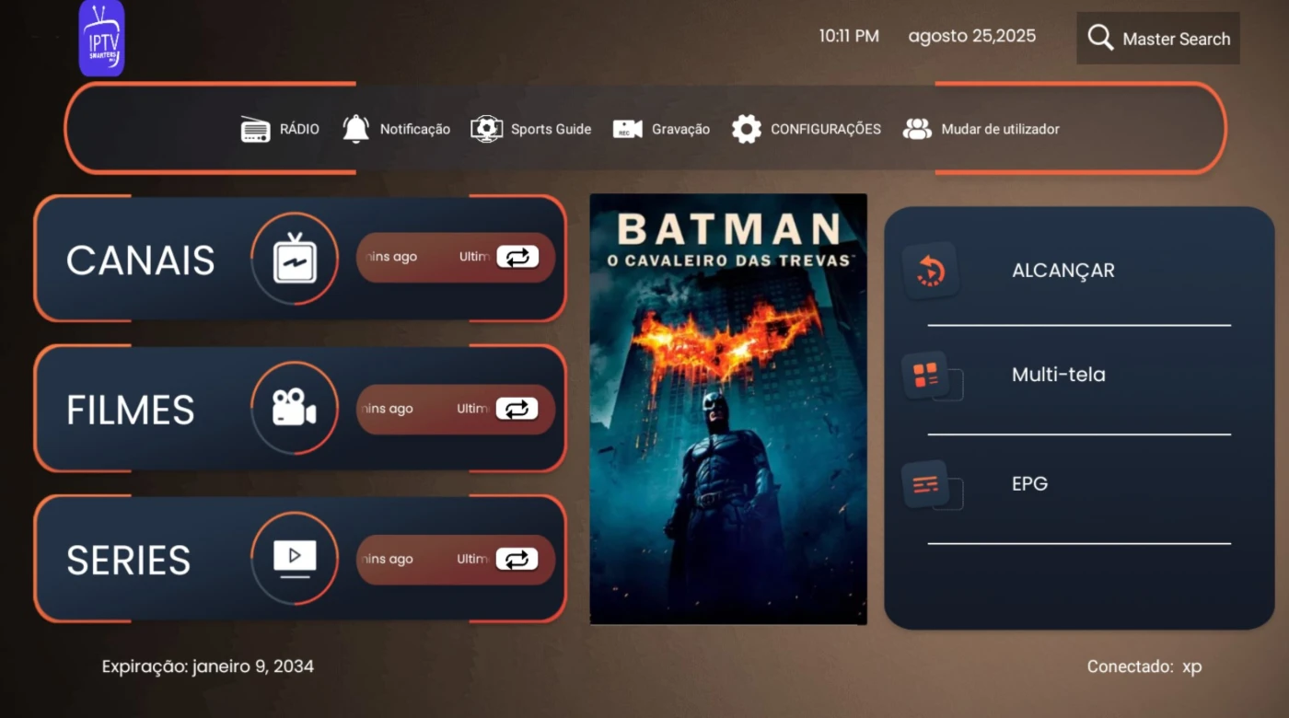Click the IPTV Smarters logo

(101, 38)
